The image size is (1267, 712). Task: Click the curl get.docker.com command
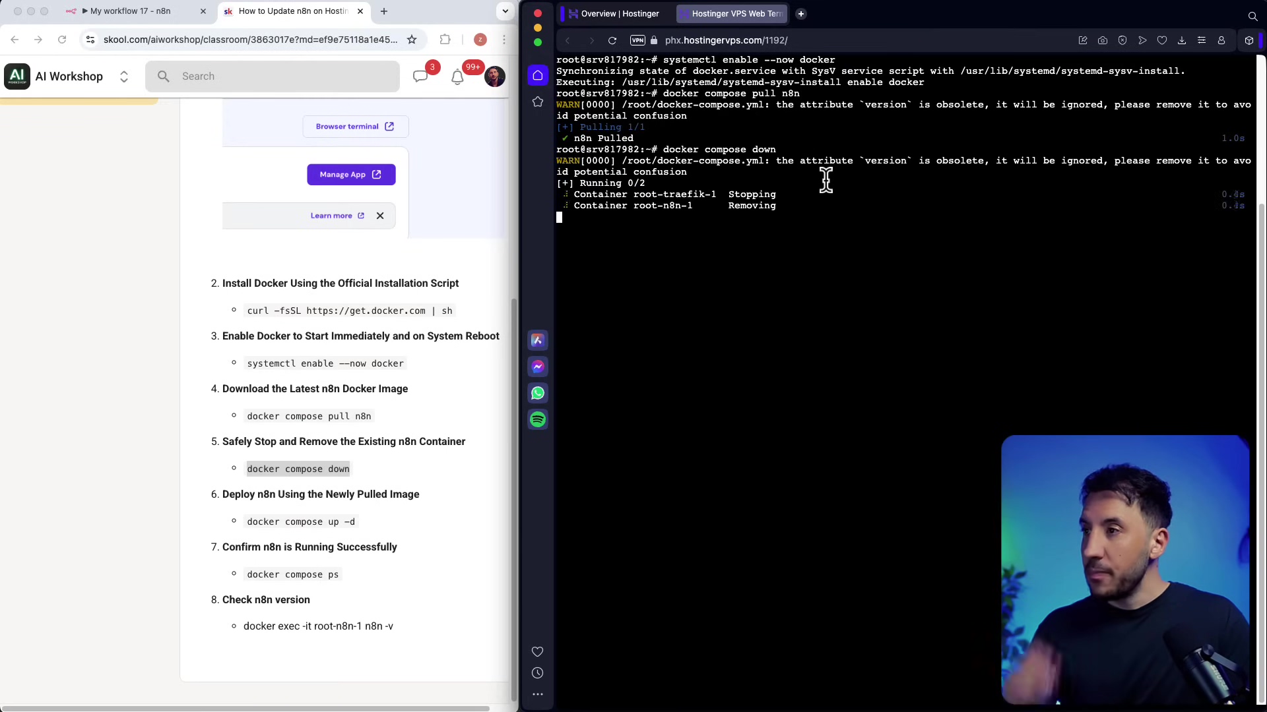pyautogui.click(x=350, y=311)
